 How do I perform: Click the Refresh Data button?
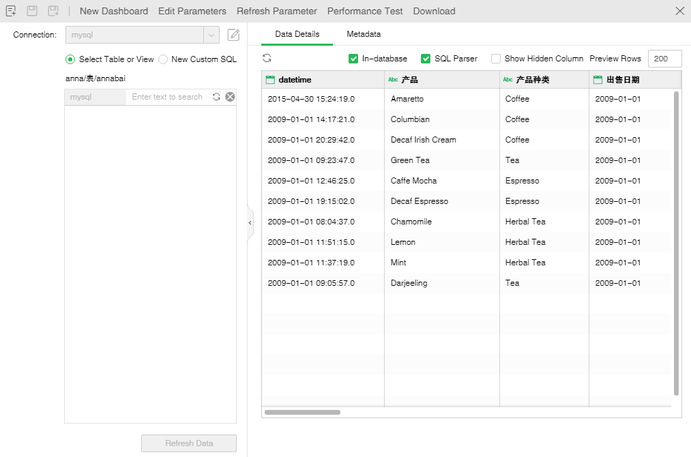[x=189, y=443]
